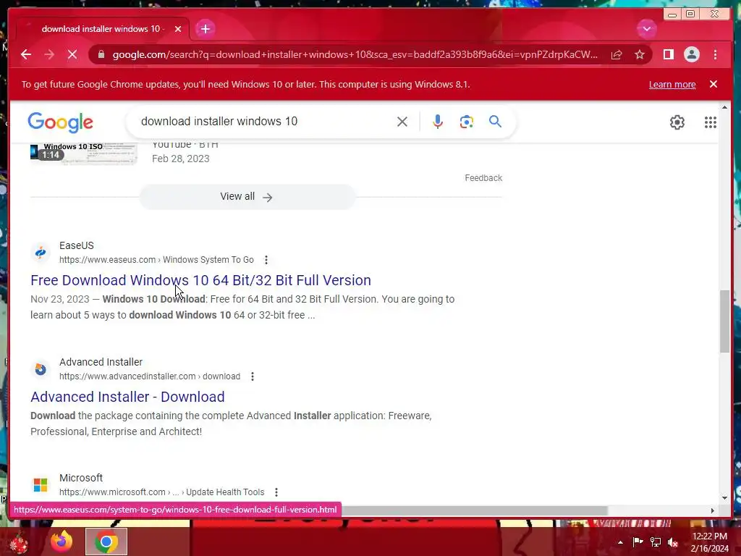The width and height of the screenshot is (741, 556).
Task: Click the Advanced Installer favicon
Action: [x=41, y=368]
